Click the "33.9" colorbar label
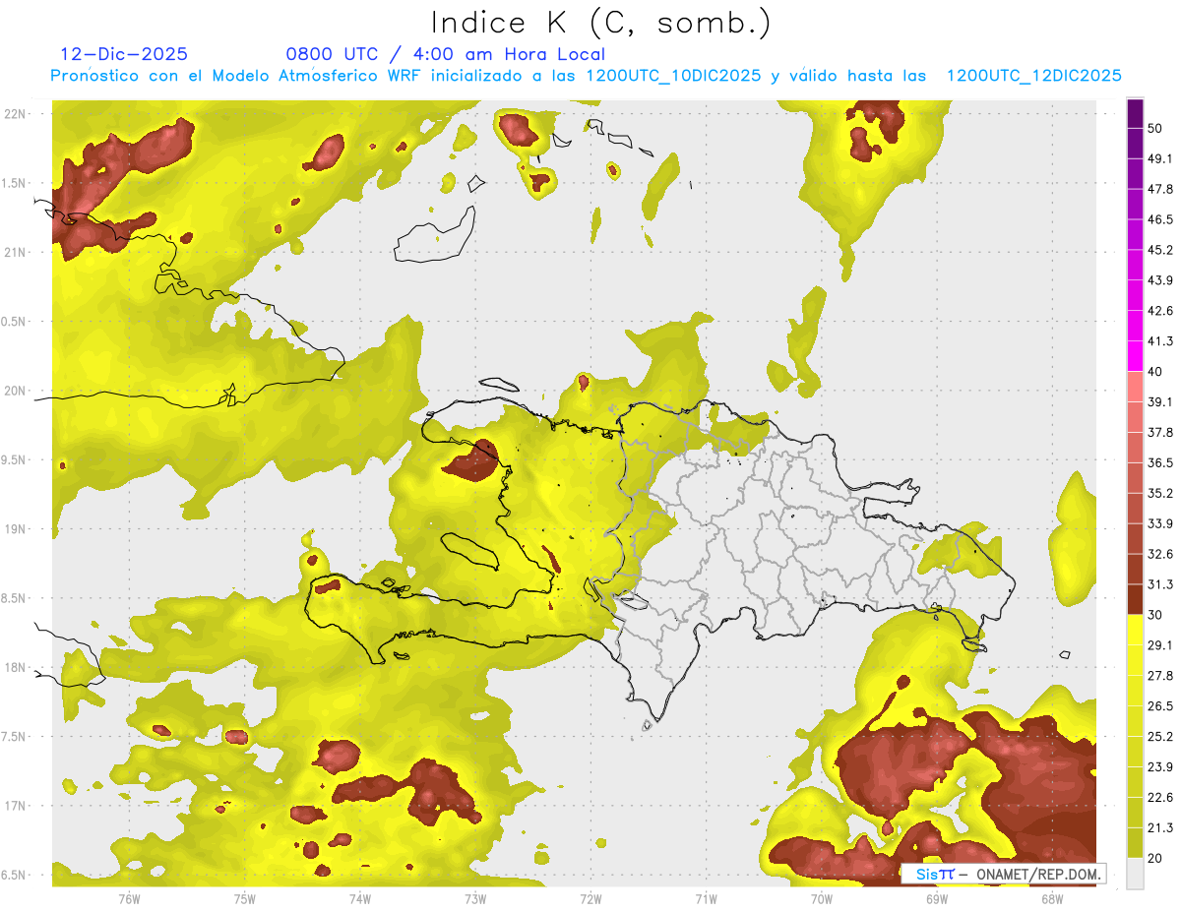The width and height of the screenshot is (1181, 912). point(1160,523)
